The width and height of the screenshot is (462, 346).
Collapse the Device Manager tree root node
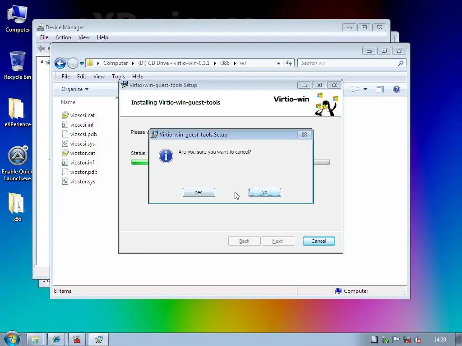[42, 61]
